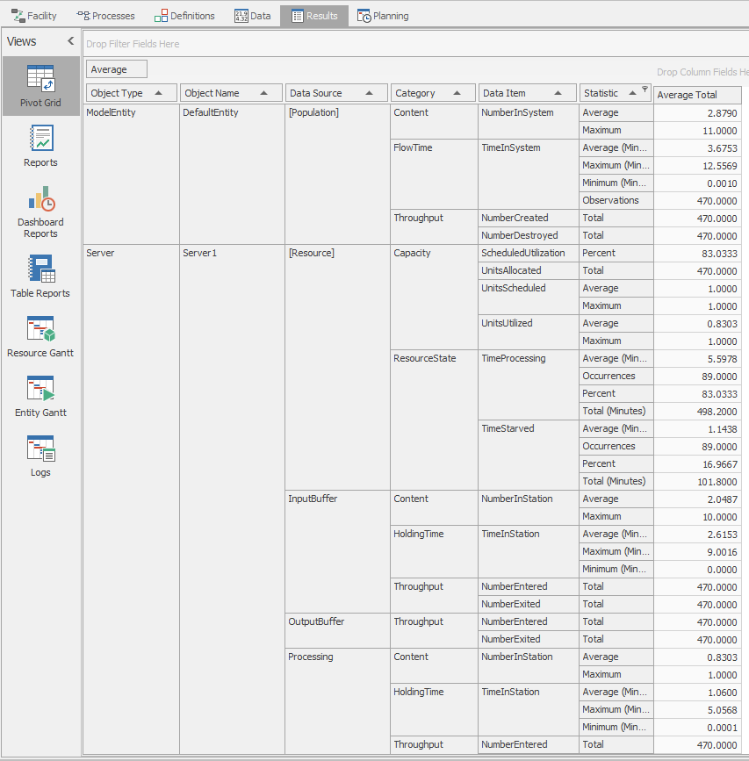The image size is (749, 761).
Task: Switch to Dashboard Reports view
Action: click(40, 211)
